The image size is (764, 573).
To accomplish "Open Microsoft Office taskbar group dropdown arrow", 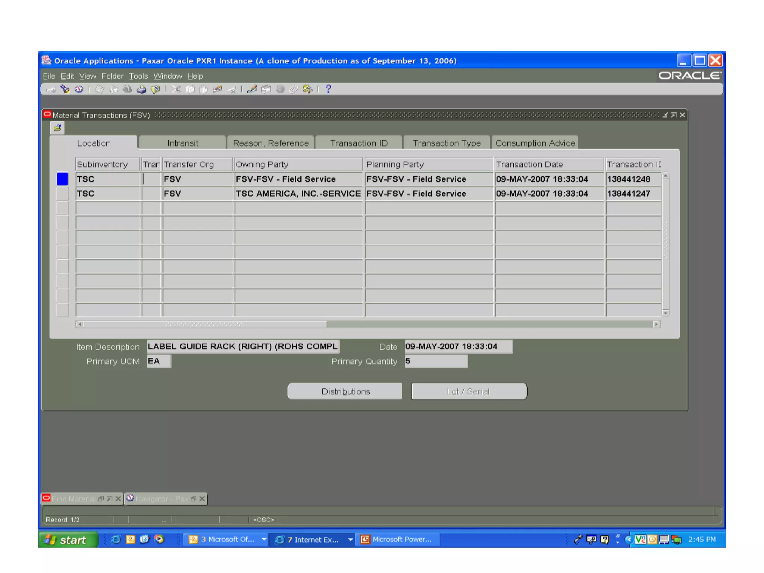I will [264, 539].
